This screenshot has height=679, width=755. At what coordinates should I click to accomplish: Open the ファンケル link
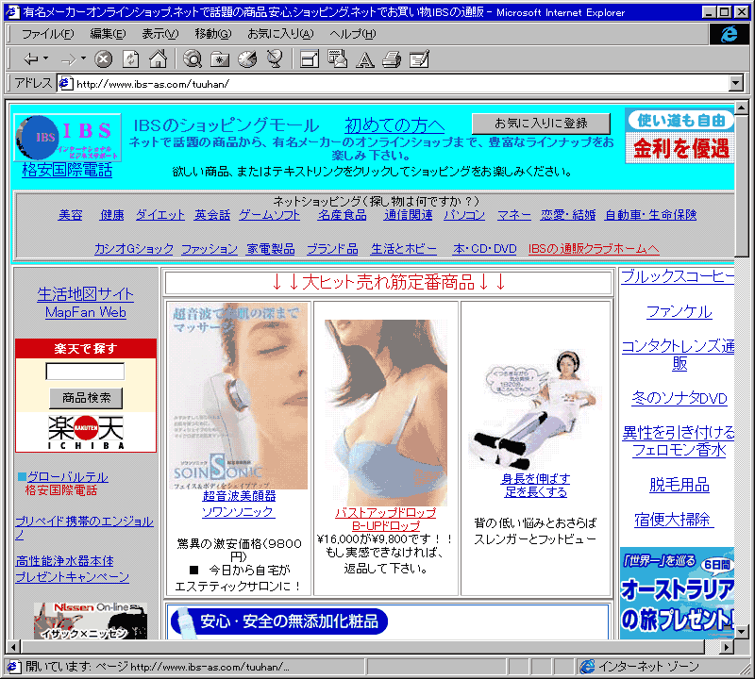pos(679,312)
